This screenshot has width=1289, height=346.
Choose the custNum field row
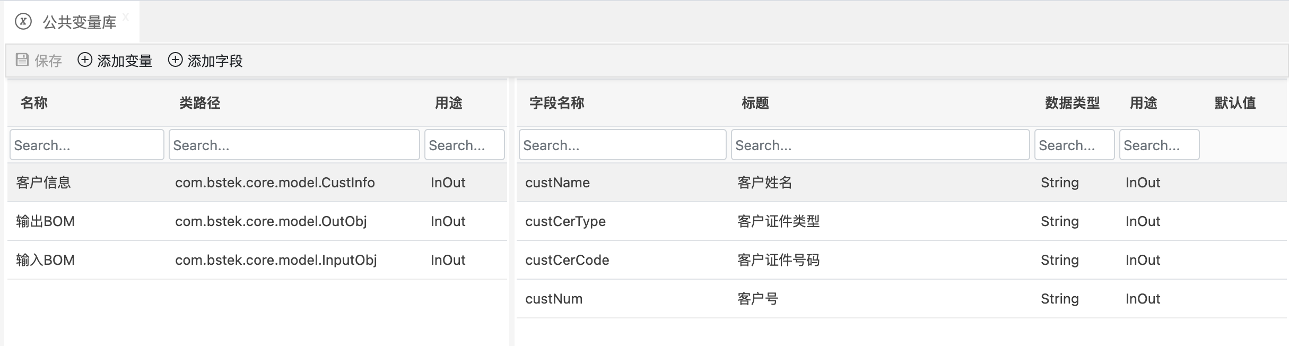pyautogui.click(x=554, y=299)
